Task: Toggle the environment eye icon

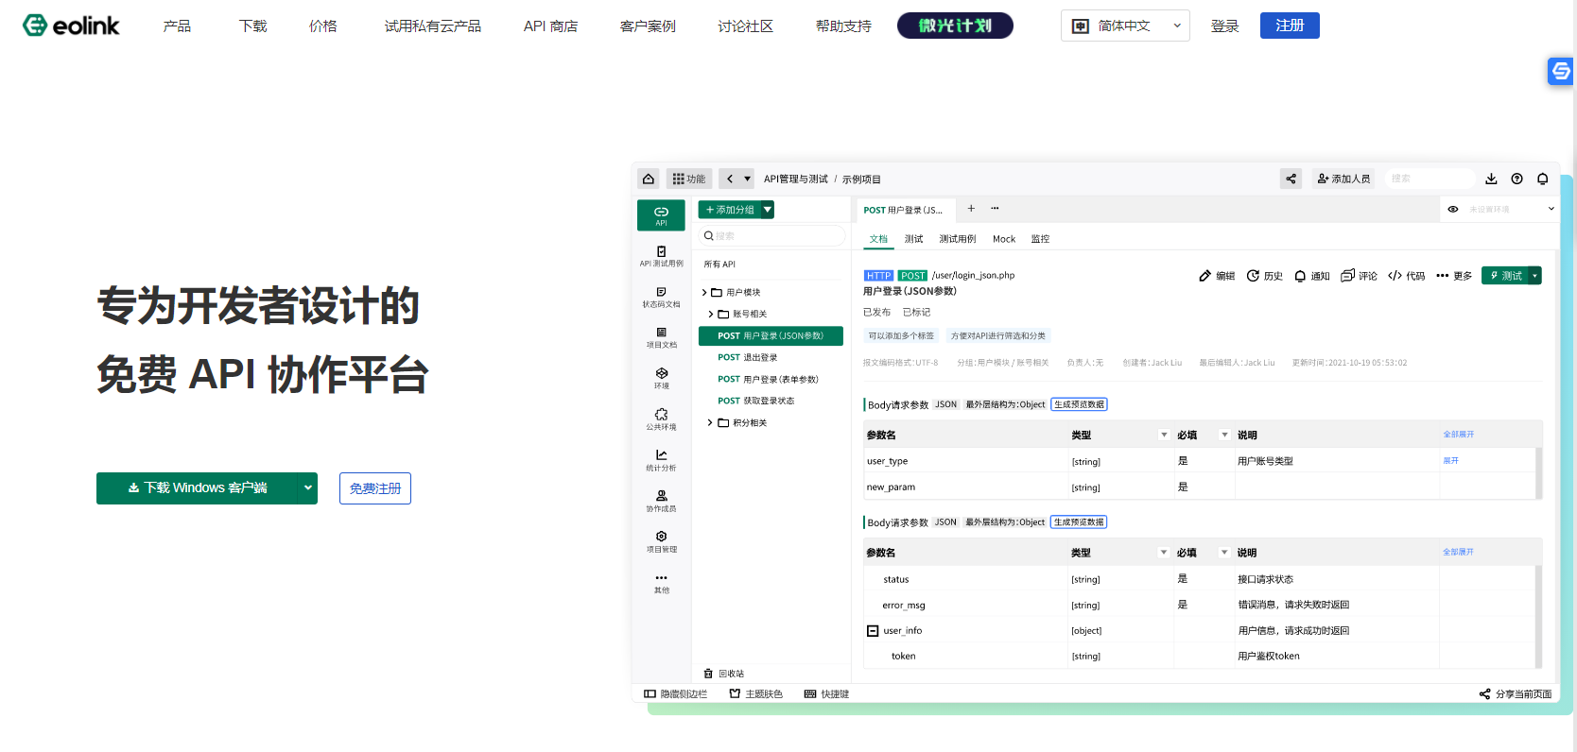Action: tap(1453, 209)
